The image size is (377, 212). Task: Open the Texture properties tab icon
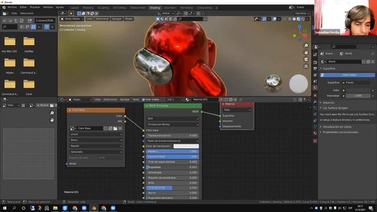point(315,141)
